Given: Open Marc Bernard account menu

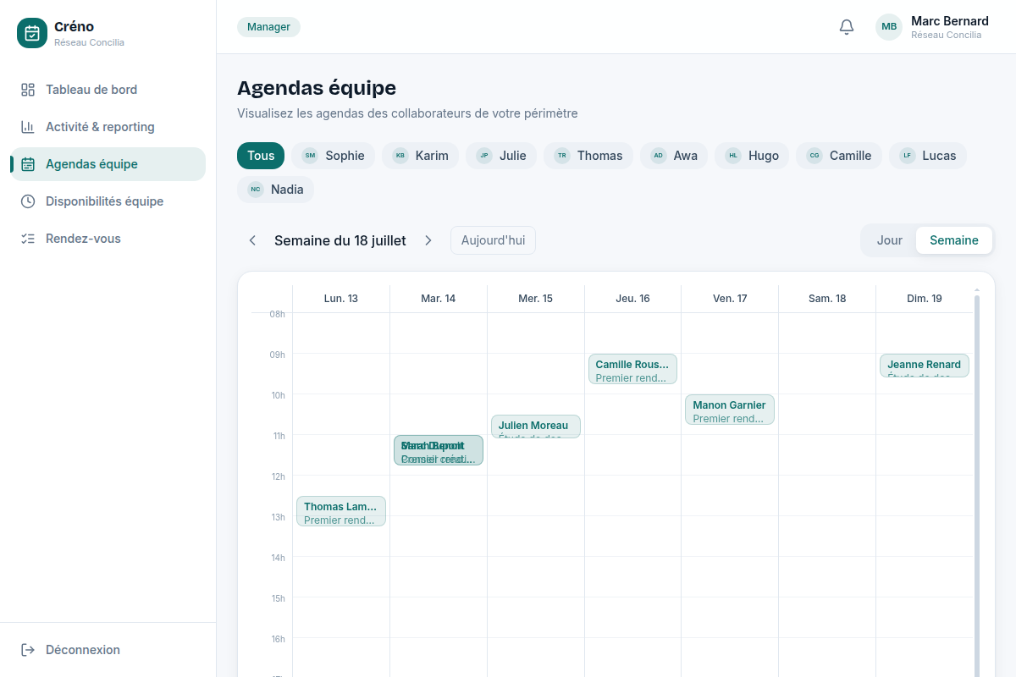Looking at the screenshot, I should pos(932,27).
